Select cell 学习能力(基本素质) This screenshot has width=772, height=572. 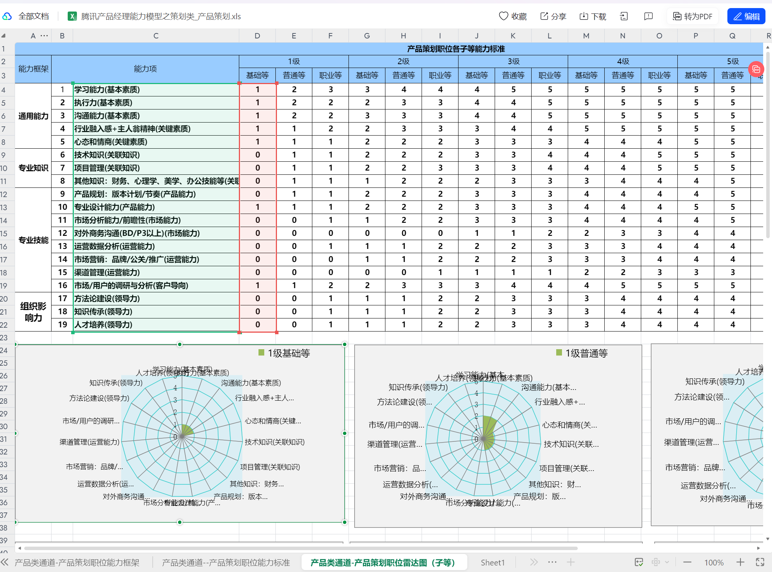pyautogui.click(x=156, y=90)
